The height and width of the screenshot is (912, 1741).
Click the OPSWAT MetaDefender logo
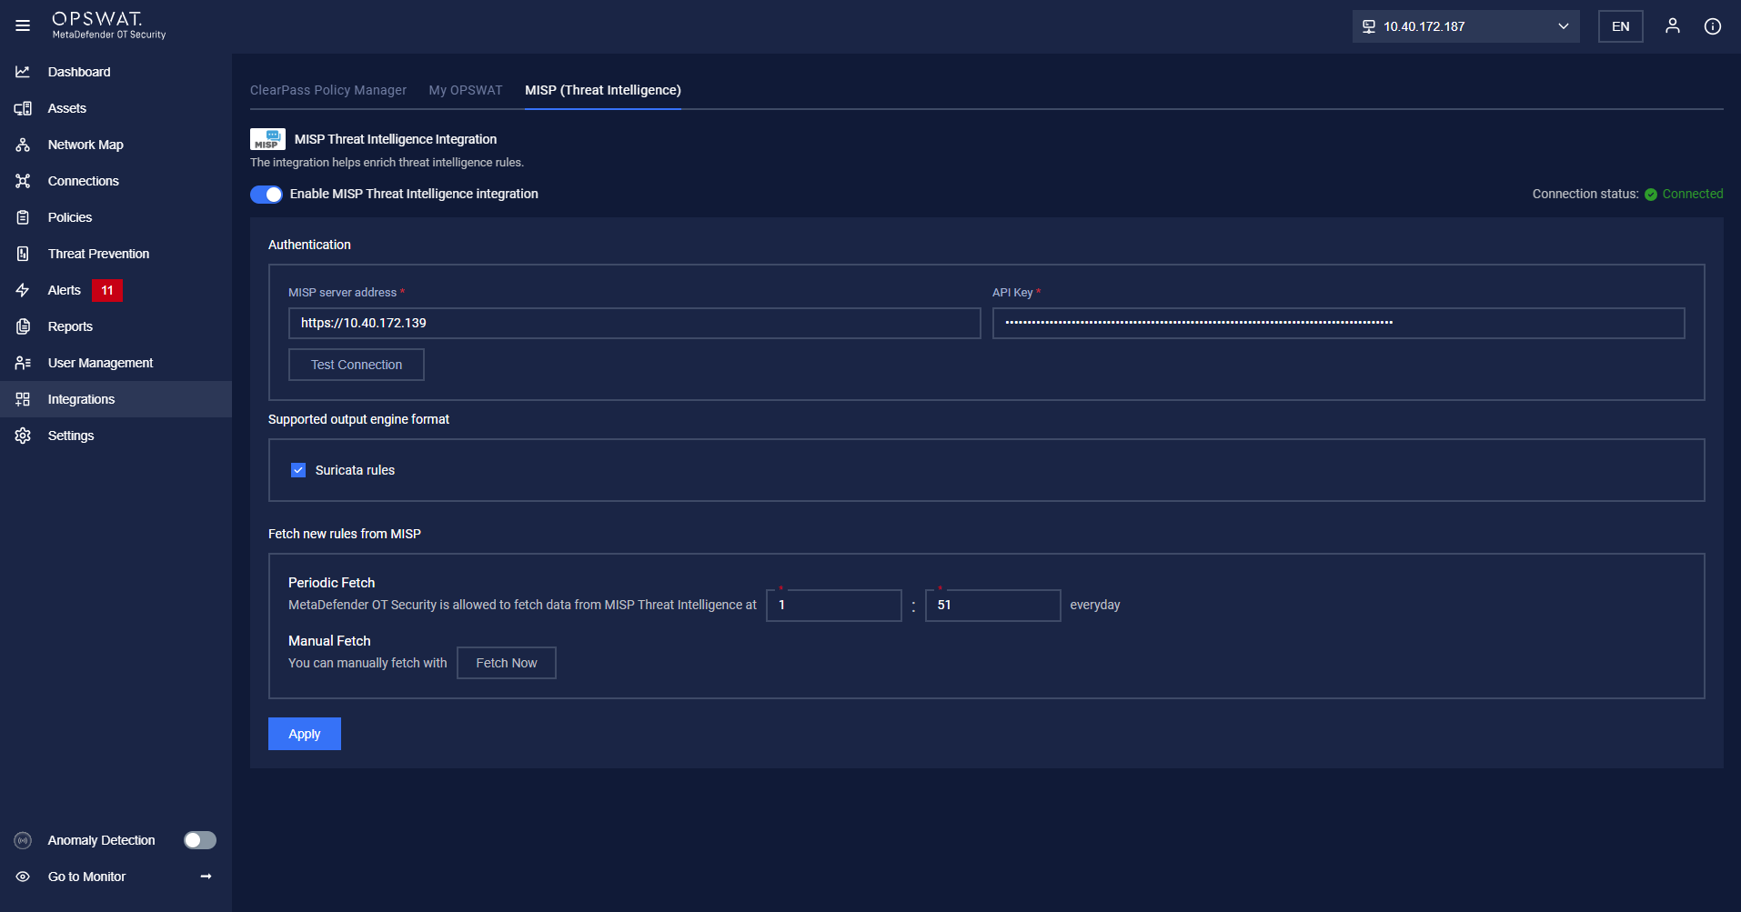[108, 25]
